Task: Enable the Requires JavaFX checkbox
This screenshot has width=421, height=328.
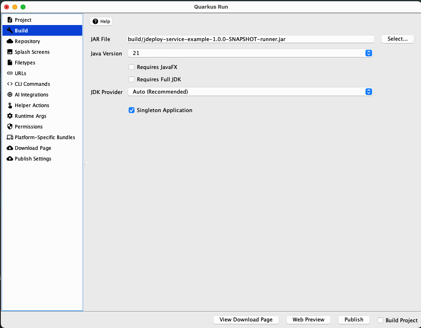Action: [132, 67]
